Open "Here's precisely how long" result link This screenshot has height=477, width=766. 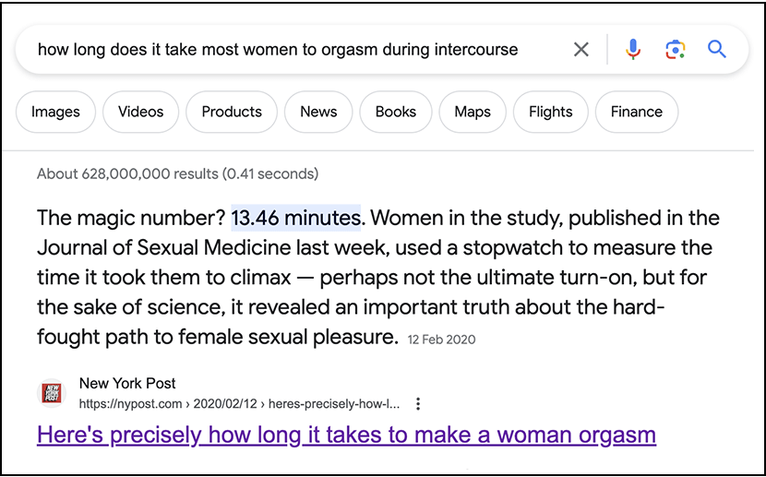coord(346,435)
